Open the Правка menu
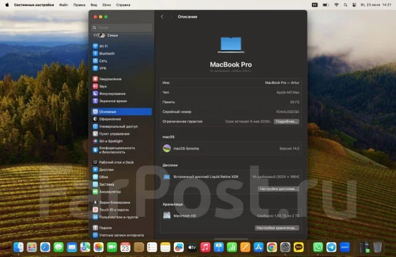 coord(79,5)
